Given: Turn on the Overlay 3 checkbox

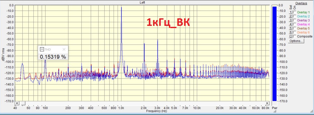Looking at the screenshot, I should click(295, 20).
